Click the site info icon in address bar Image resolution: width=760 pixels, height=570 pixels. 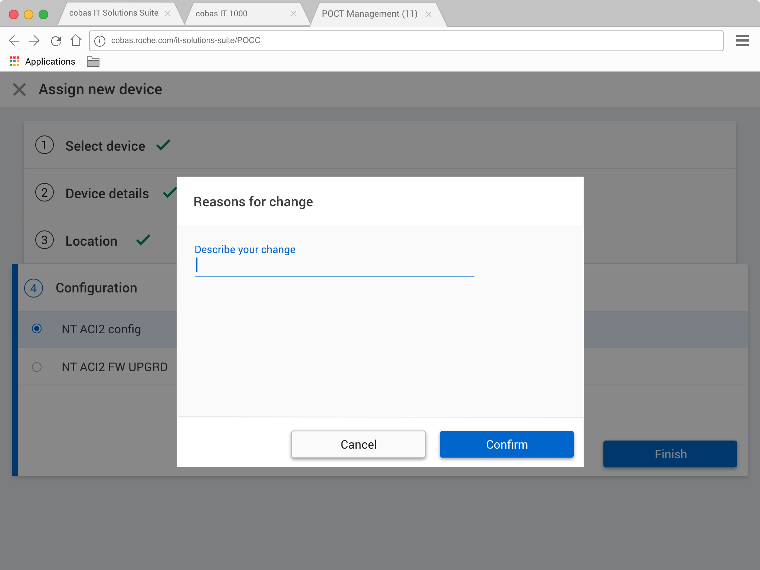point(100,40)
